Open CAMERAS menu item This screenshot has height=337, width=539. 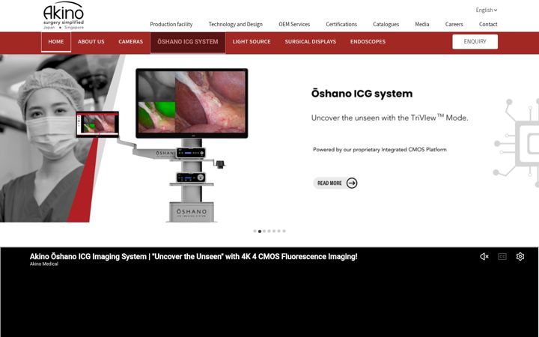tap(130, 42)
